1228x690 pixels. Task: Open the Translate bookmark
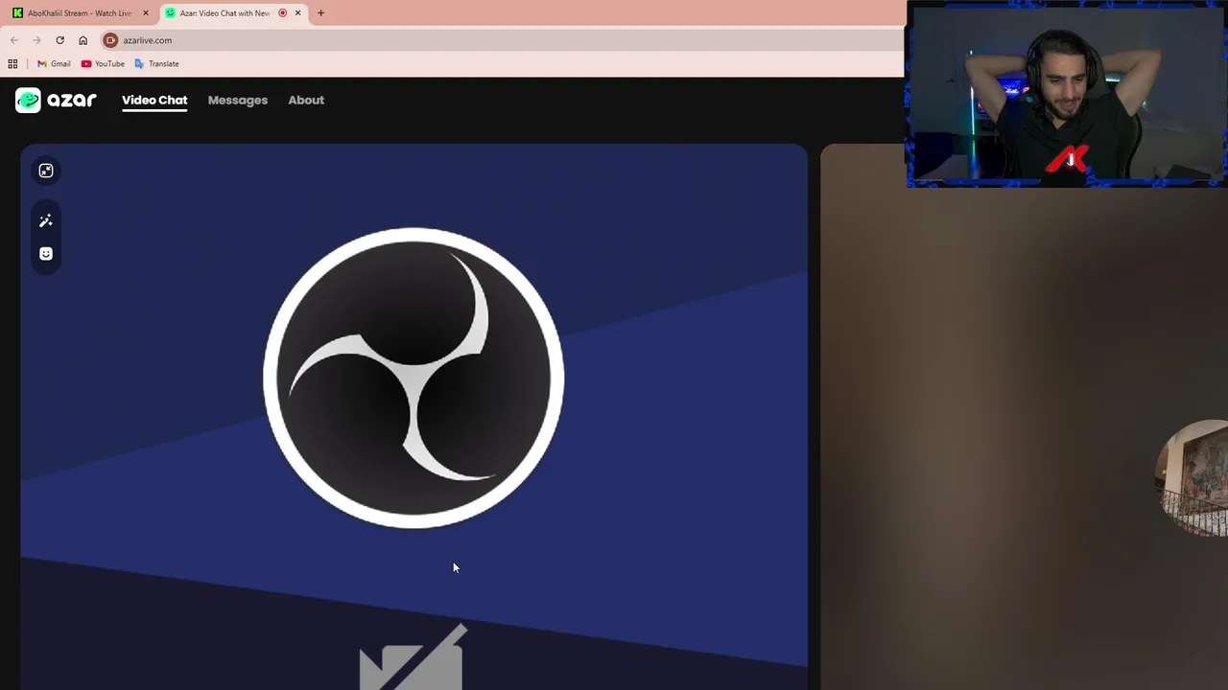click(156, 64)
